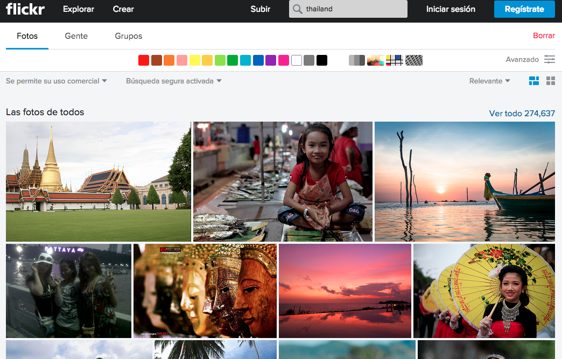The height and width of the screenshot is (359, 562).
Task: Filter photos by the red color swatch
Action: (x=144, y=60)
